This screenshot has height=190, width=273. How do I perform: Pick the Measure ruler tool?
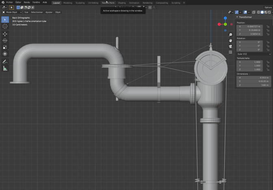[x=5, y=68]
